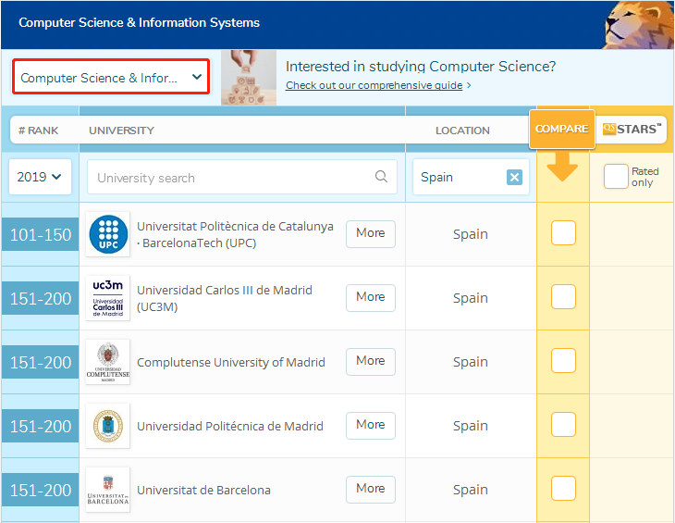Viewport: 675px width, 523px height.
Task: Open the Computer Science & Infor... subject dropdown
Action: [x=111, y=77]
